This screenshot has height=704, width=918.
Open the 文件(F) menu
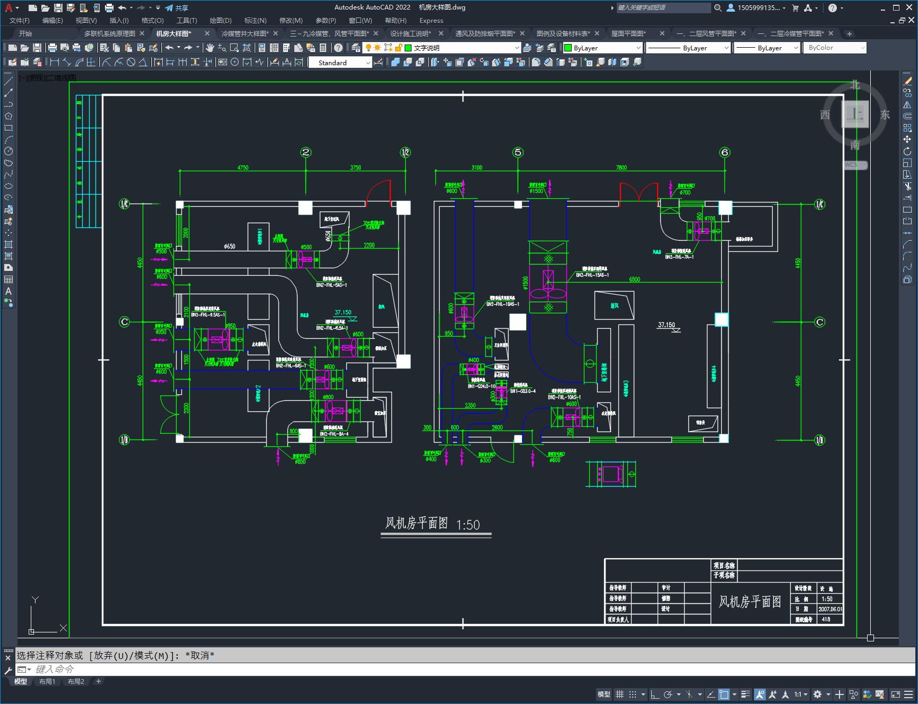20,20
